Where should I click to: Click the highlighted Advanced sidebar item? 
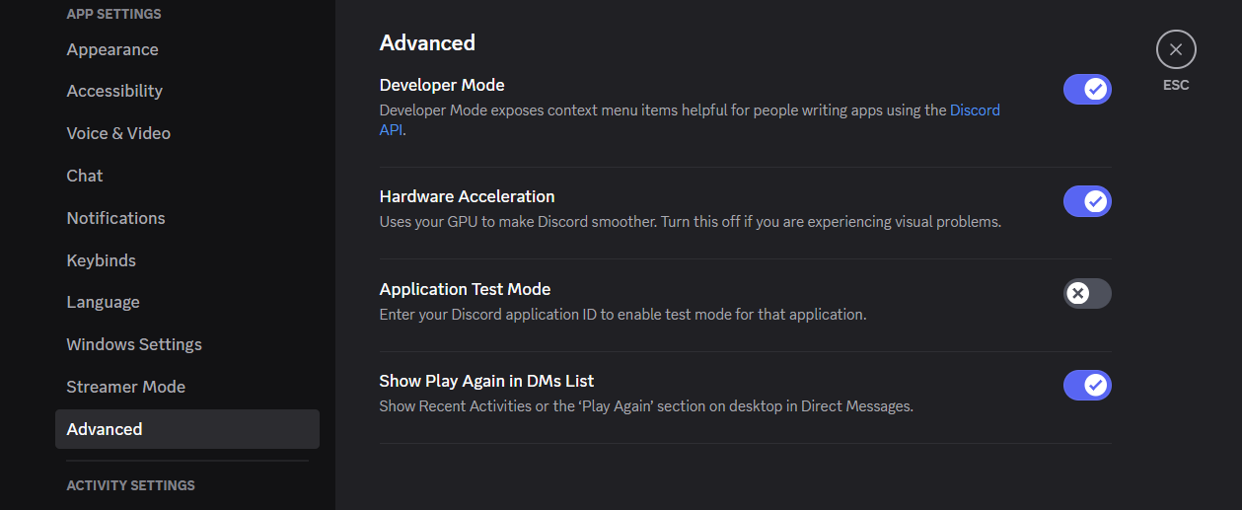[105, 429]
